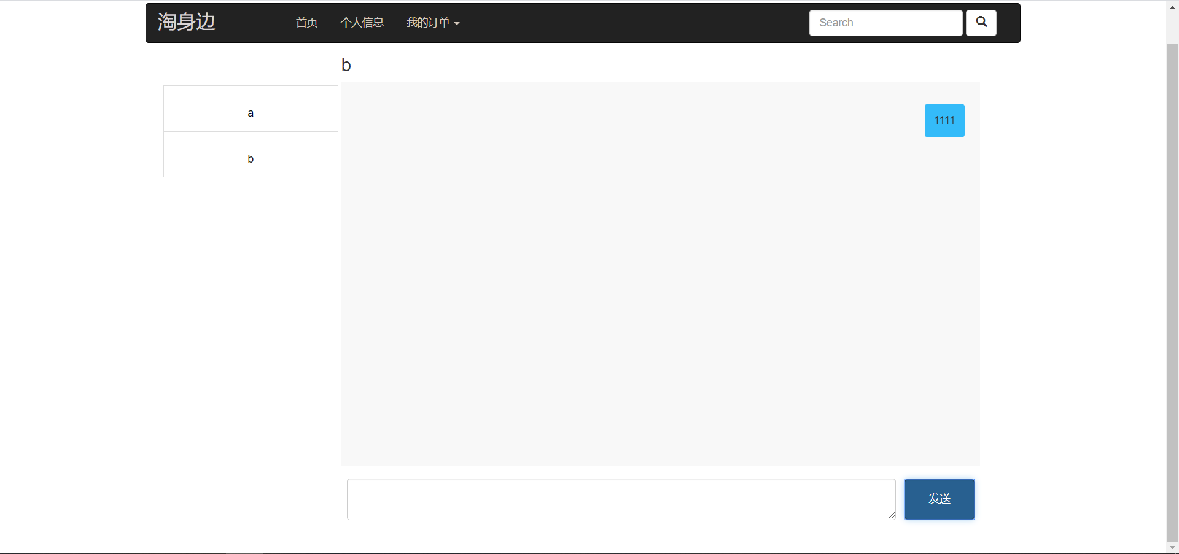Viewport: 1179px width, 554px height.
Task: Click the magnifying glass search button
Action: 981,23
